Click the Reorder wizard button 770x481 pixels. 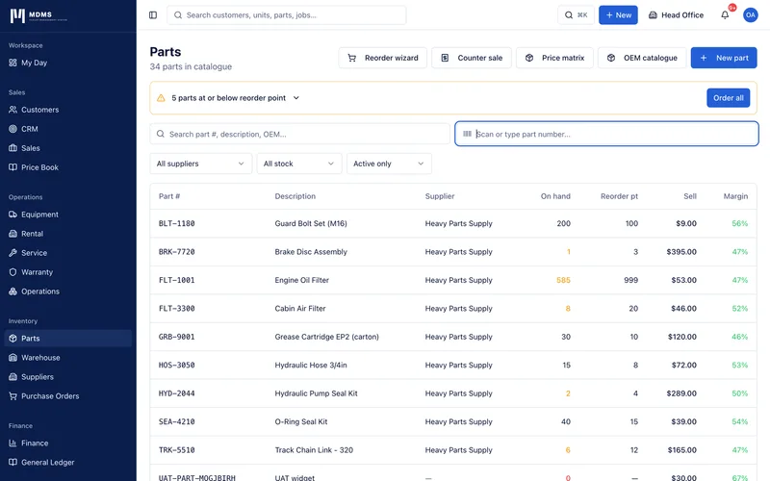tap(382, 58)
